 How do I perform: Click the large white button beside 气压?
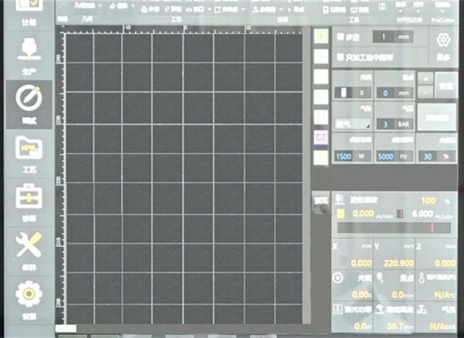pyautogui.click(x=437, y=117)
